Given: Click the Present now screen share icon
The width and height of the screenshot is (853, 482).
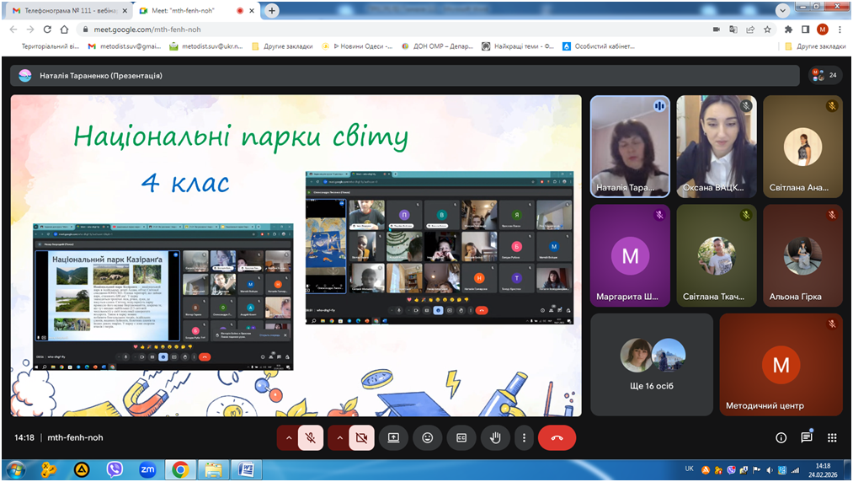Looking at the screenshot, I should click(393, 438).
